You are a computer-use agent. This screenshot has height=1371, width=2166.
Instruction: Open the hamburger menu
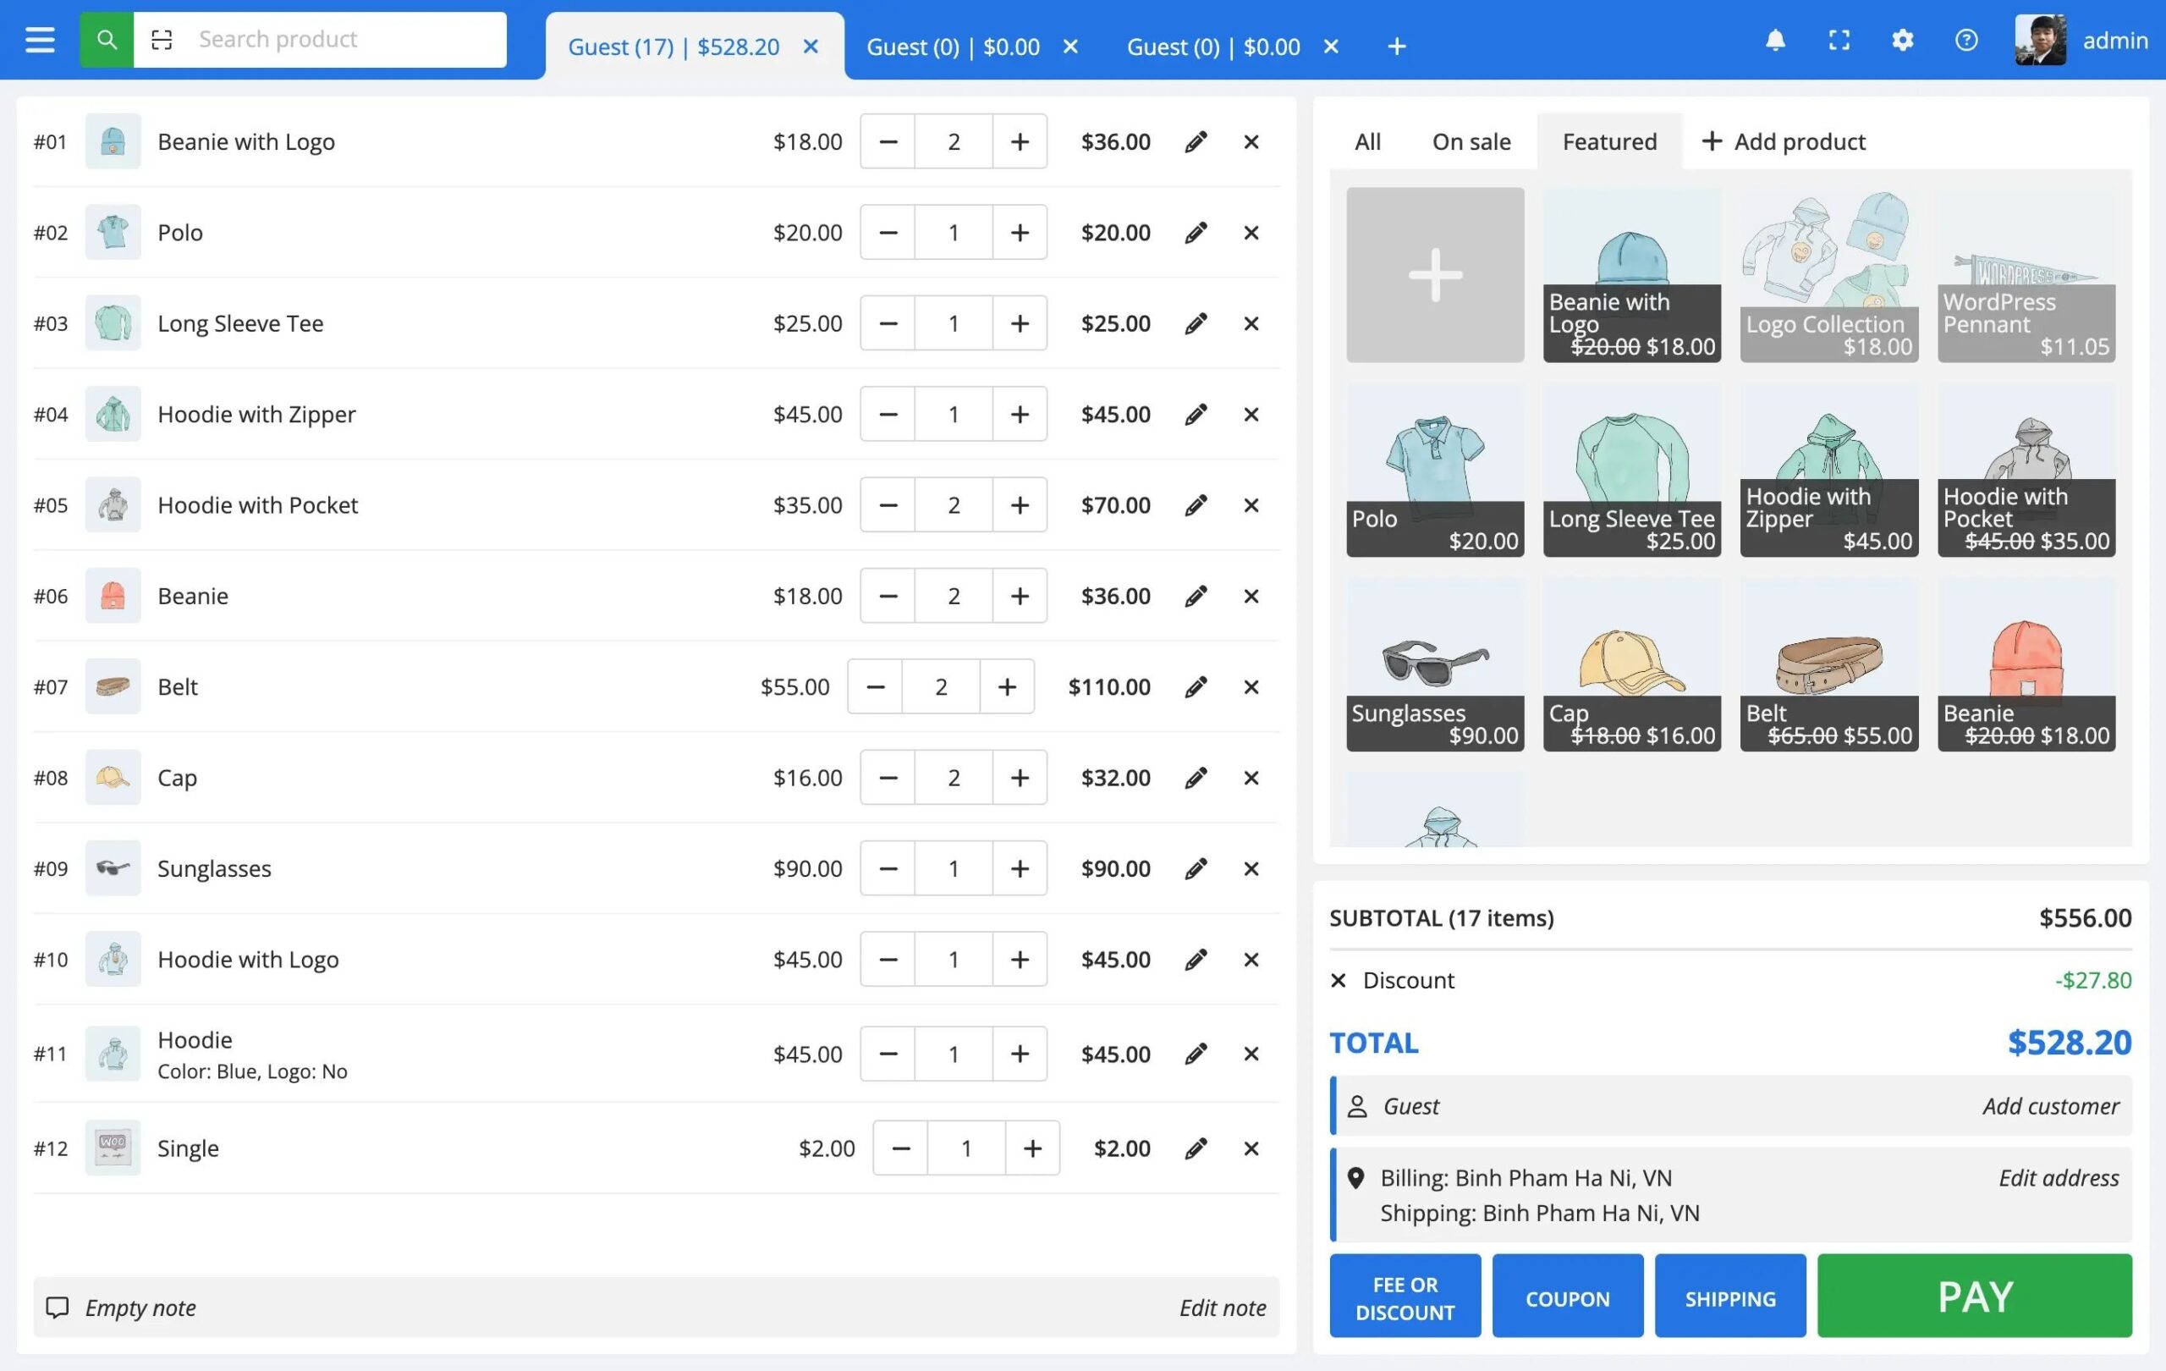click(40, 40)
